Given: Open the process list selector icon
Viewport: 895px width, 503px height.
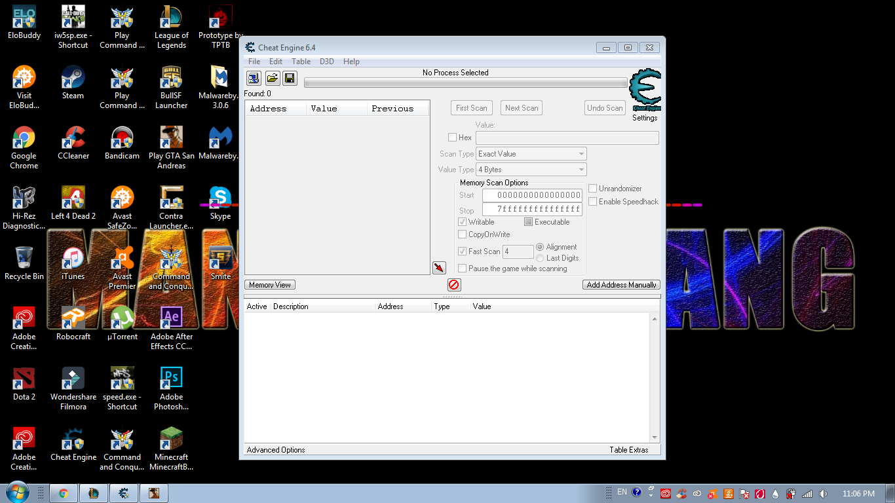Looking at the screenshot, I should [254, 78].
